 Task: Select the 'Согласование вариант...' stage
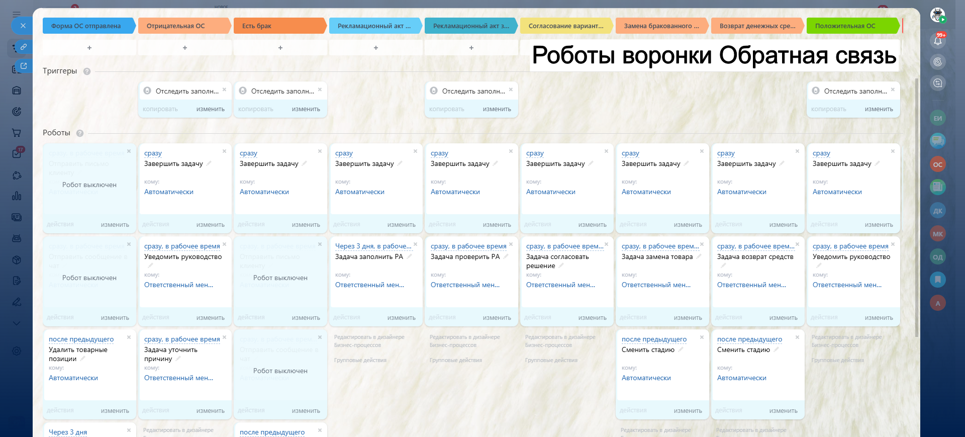(x=567, y=26)
